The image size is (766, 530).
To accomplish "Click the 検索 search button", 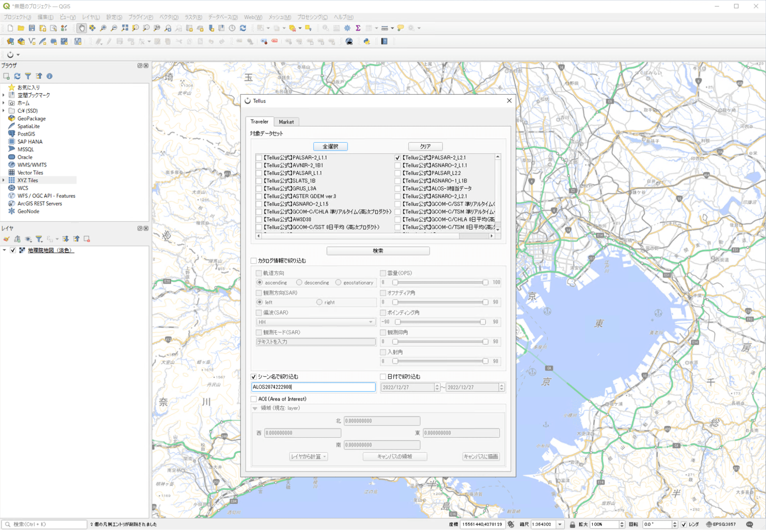I will coord(378,251).
